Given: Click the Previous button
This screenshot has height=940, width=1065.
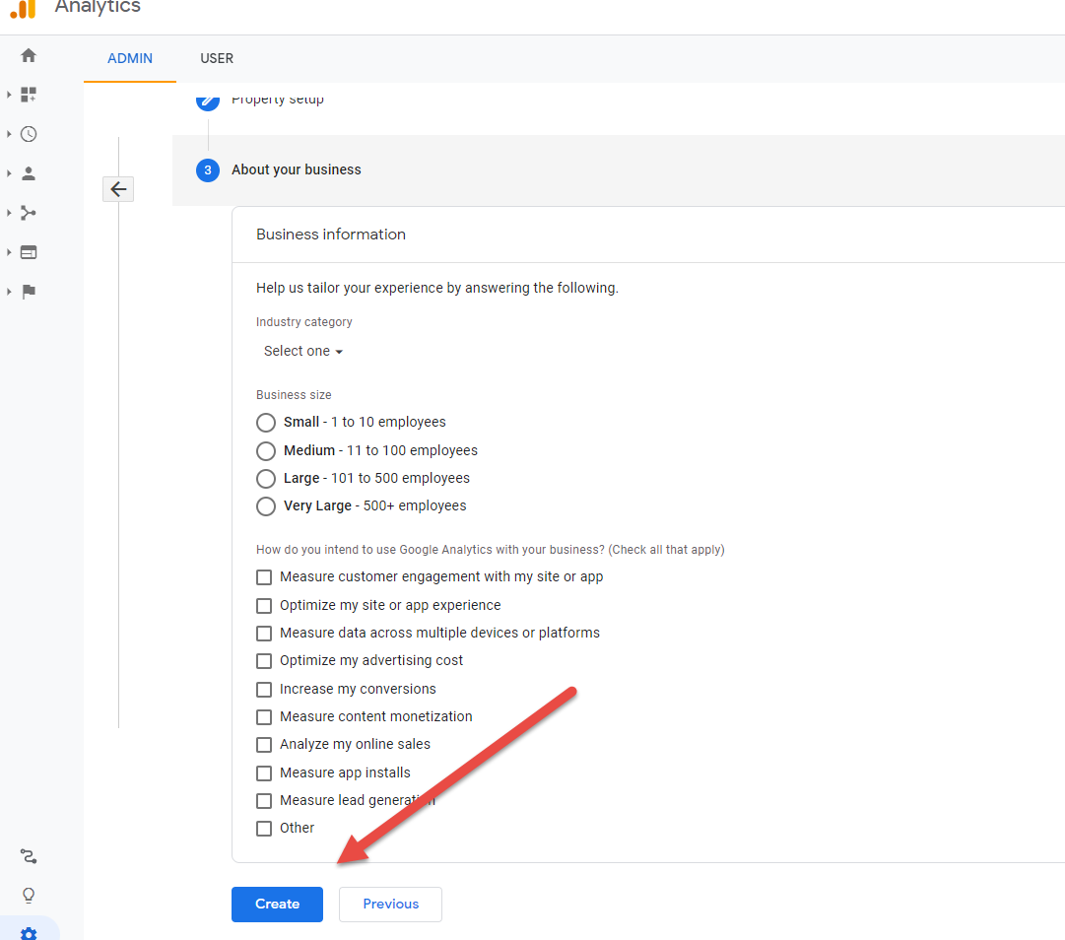Looking at the screenshot, I should [x=390, y=904].
